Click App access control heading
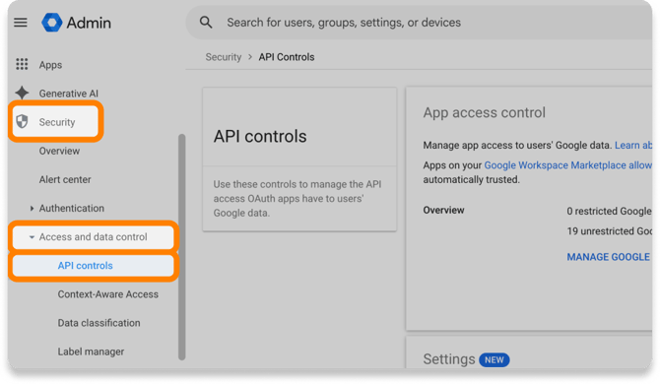 point(484,112)
